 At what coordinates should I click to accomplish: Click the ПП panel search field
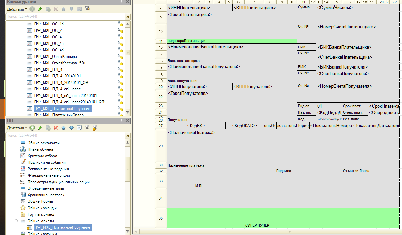pyautogui.click(x=65, y=135)
